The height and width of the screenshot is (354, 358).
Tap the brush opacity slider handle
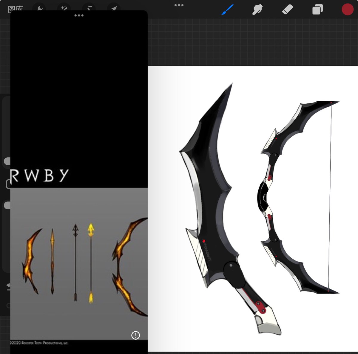[7, 205]
